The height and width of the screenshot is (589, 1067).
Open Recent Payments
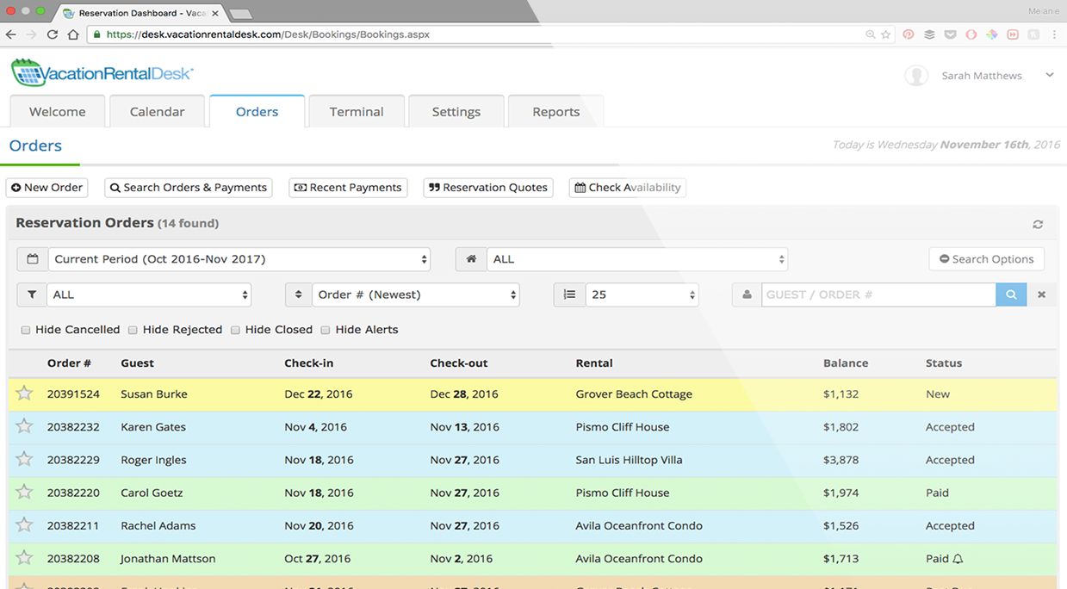pos(348,188)
